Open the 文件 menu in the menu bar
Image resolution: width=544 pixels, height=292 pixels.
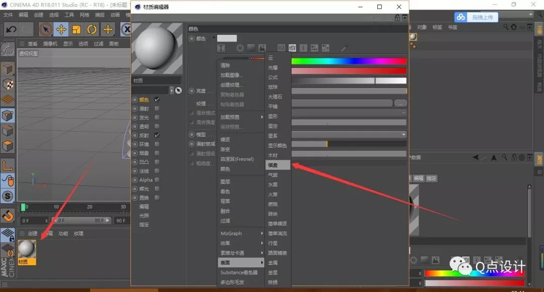point(9,15)
